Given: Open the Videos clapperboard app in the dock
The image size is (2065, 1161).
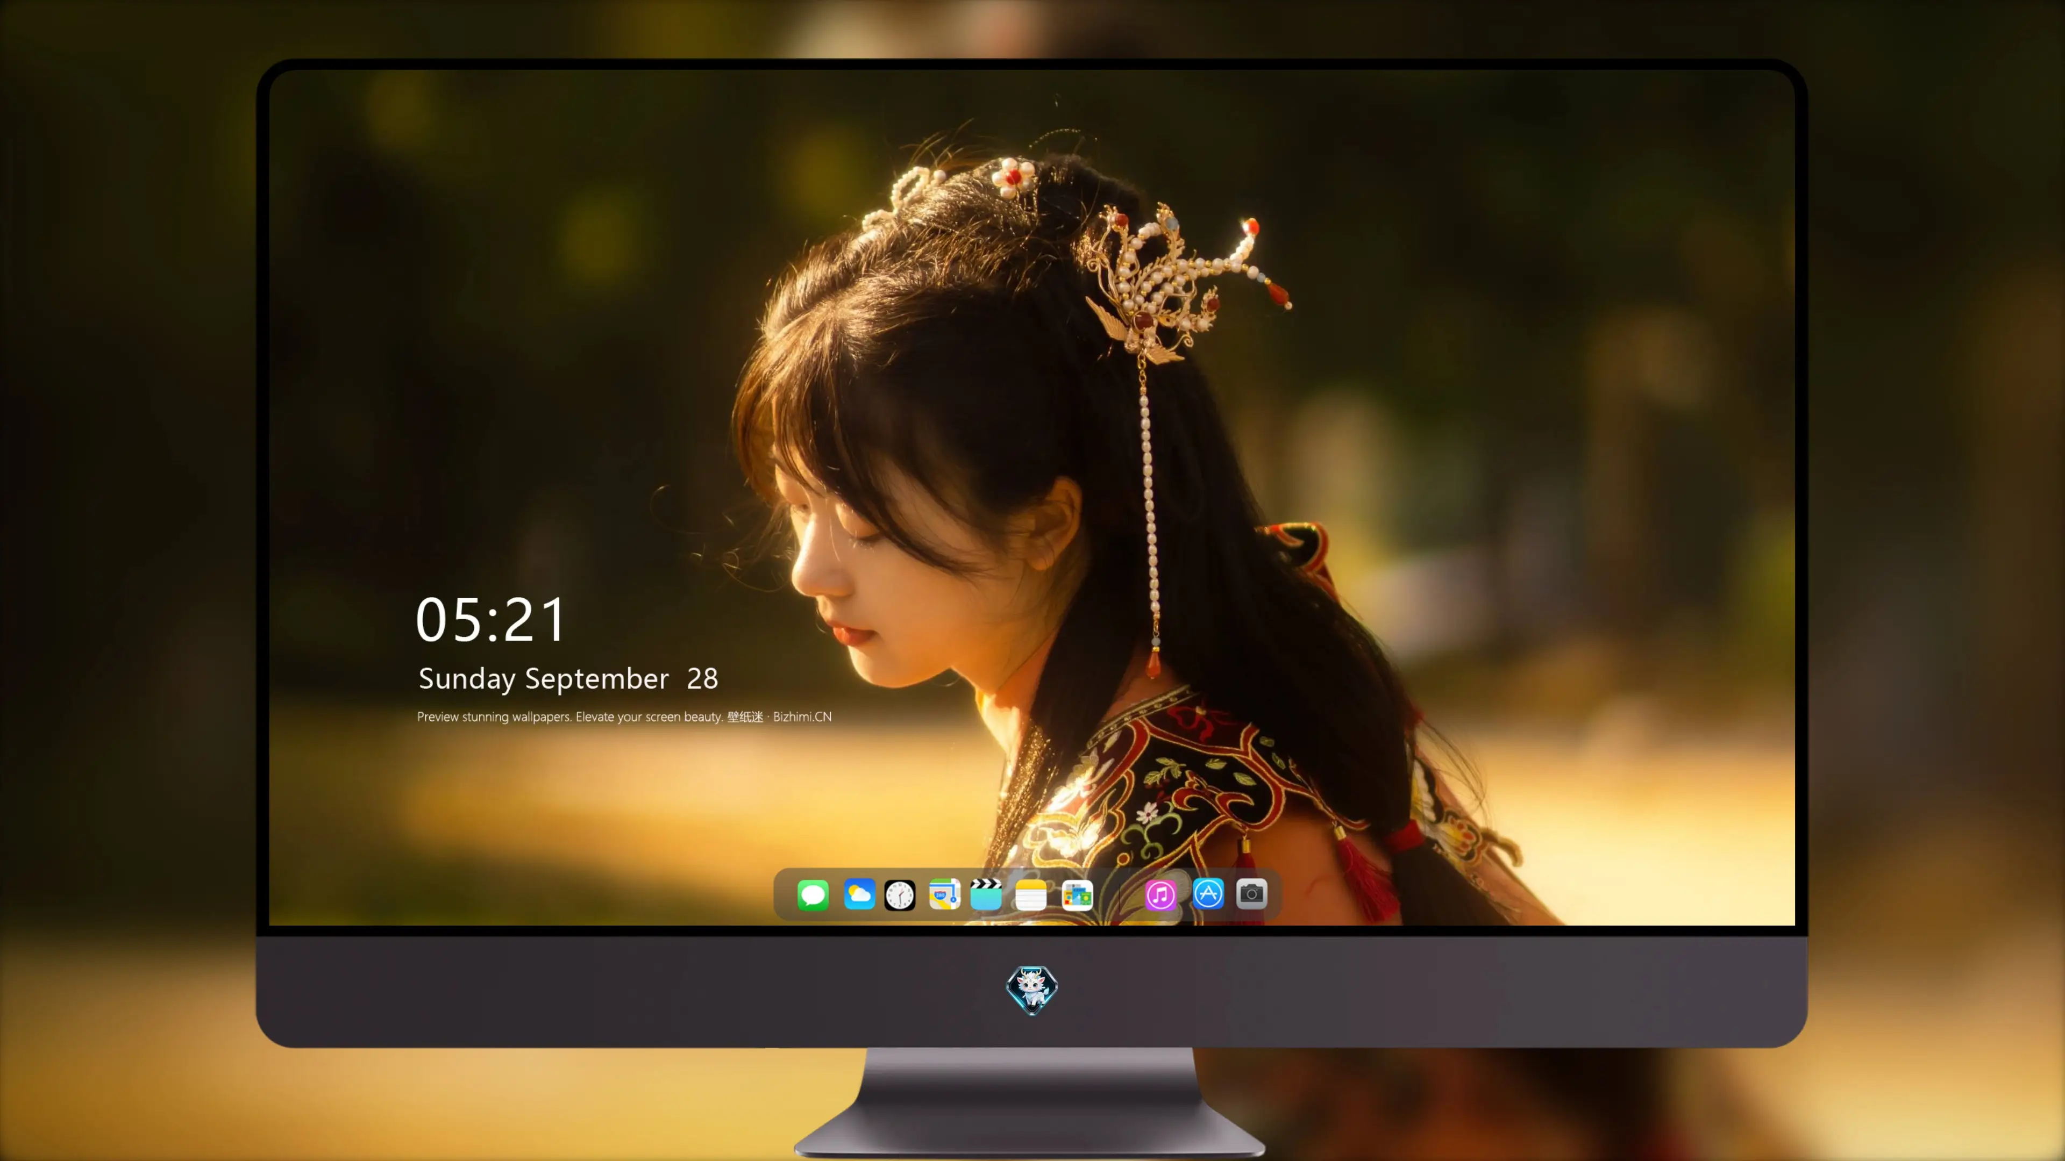Looking at the screenshot, I should coord(986,894).
